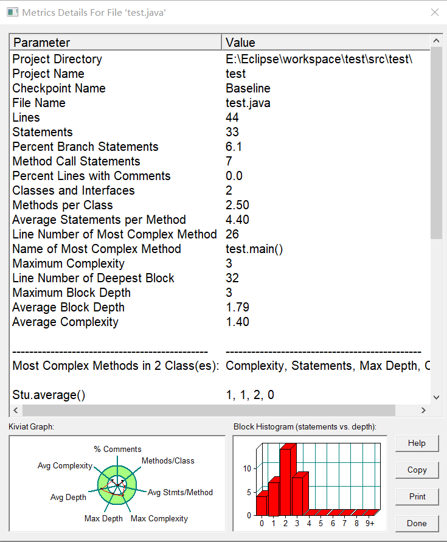This screenshot has height=542, width=447.
Task: Copy the metrics with Copy button
Action: [417, 470]
